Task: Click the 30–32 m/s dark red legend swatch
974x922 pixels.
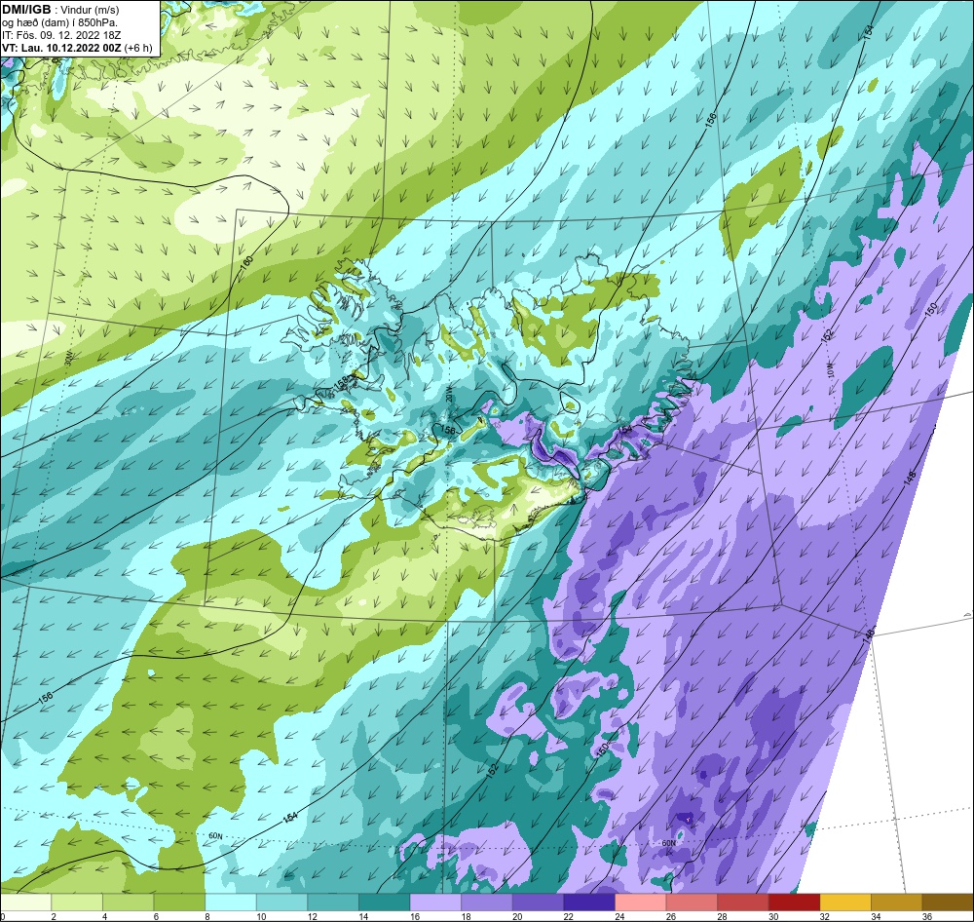Action: pos(795,903)
